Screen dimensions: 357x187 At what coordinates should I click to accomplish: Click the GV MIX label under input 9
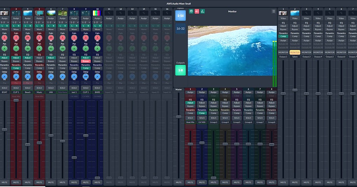click(86, 97)
